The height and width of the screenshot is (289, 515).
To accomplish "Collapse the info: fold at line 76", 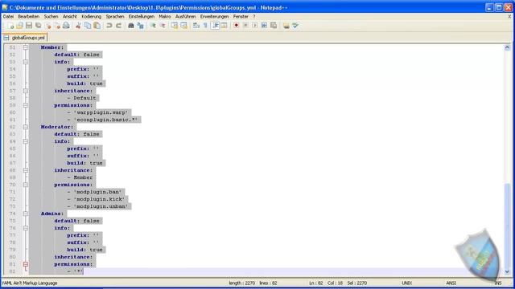I will 26,228.
